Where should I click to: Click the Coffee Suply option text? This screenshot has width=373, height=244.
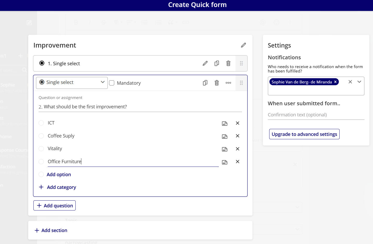(x=61, y=136)
